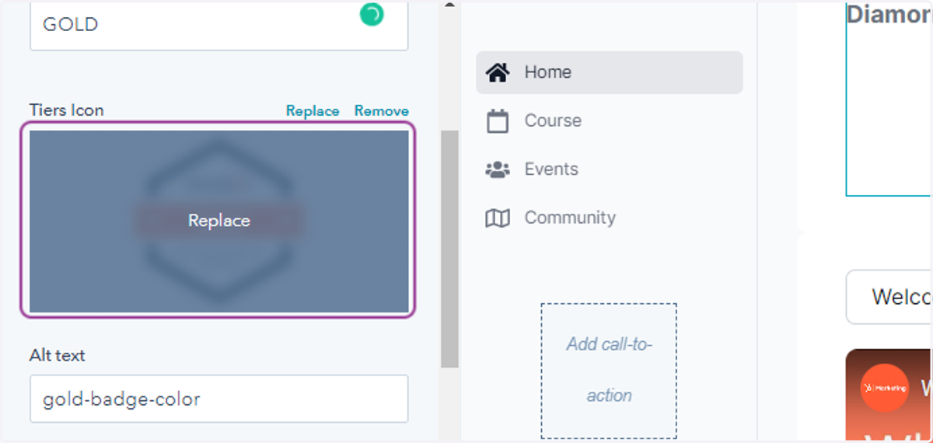Click the Remove link above Tiers Icon
Screen dimensions: 933x443
pyautogui.click(x=382, y=111)
